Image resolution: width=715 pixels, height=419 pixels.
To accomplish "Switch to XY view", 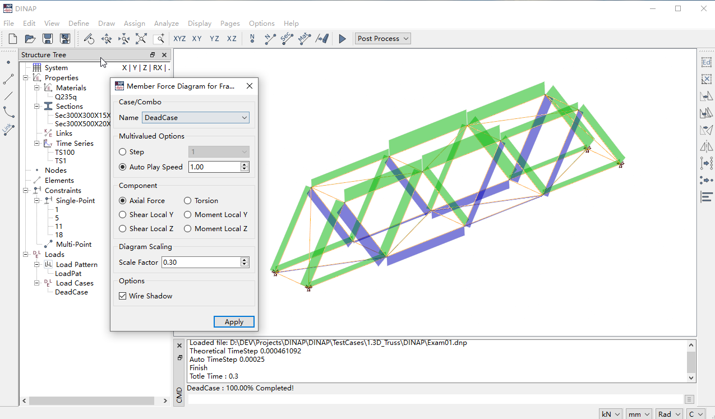I will point(197,39).
